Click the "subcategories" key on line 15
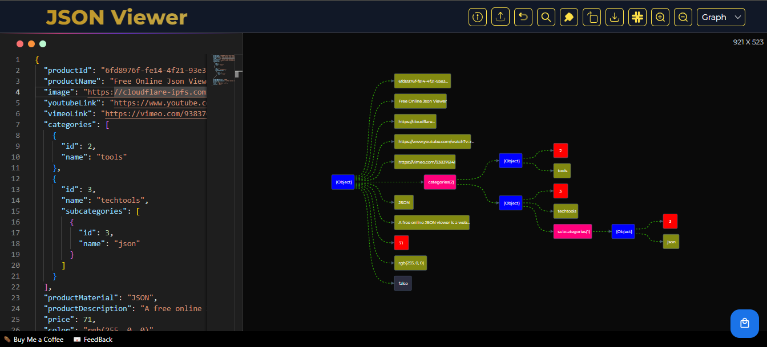Image resolution: width=767 pixels, height=347 pixels. point(94,211)
